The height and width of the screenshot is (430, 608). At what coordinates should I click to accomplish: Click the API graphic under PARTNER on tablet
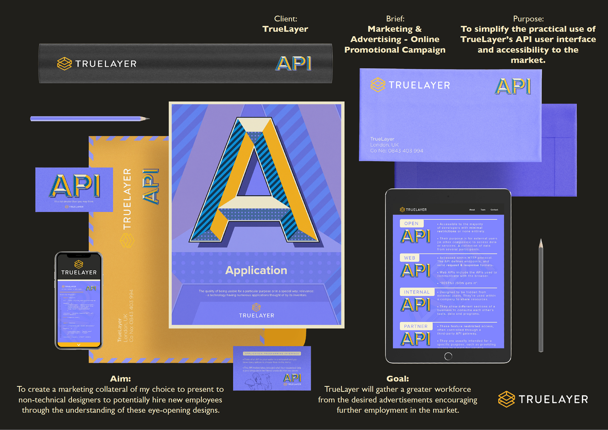(x=416, y=339)
